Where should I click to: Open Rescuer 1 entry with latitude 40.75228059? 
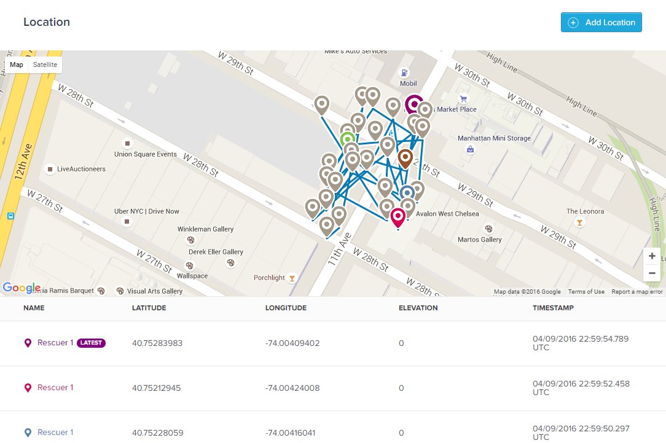coord(55,433)
